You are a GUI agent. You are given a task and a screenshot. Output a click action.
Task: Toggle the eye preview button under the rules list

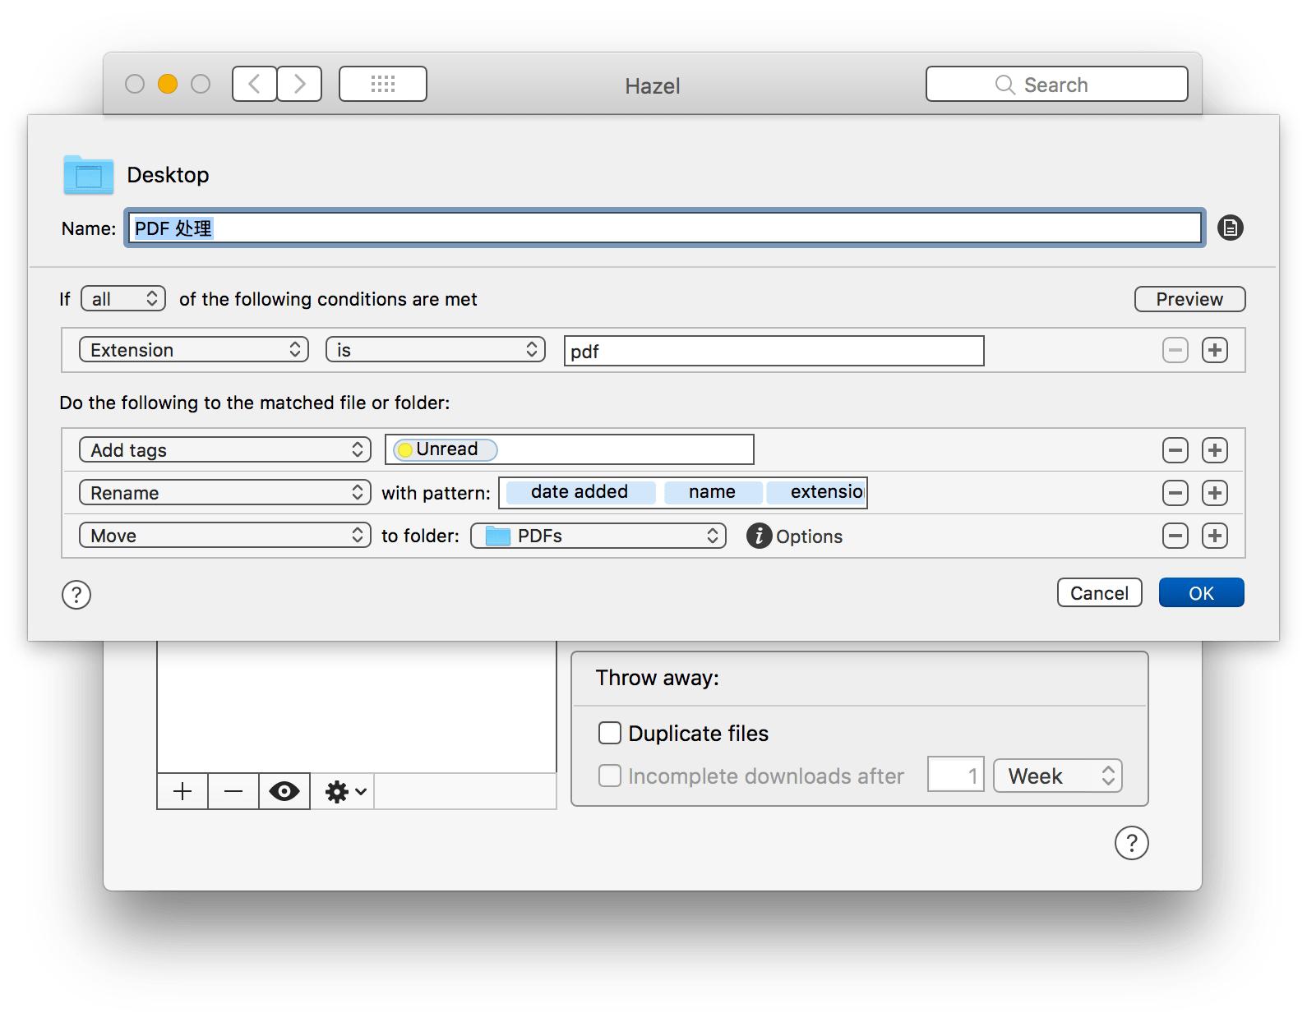click(x=284, y=792)
